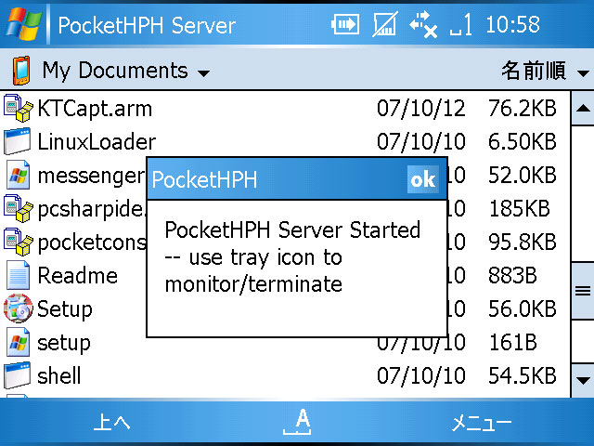Click the 07/10/10 date of shell

click(x=420, y=375)
